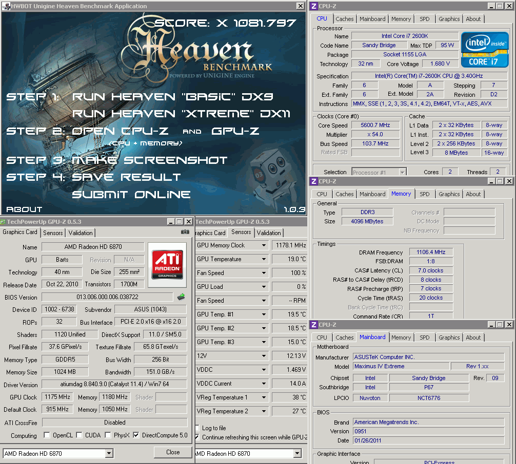This screenshot has width=516, height=464.
Task: Open the GPU Temp. #1 sensor dropdown
Action: coord(264,314)
